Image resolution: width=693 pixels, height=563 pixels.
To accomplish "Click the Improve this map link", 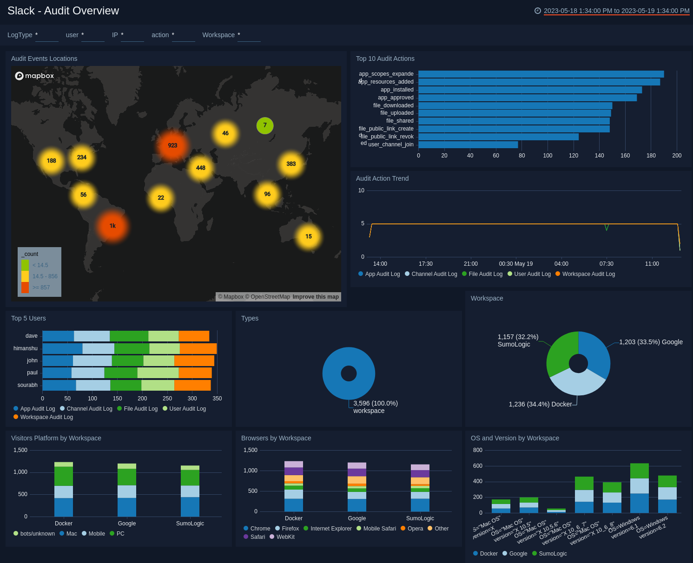I will coord(316,296).
